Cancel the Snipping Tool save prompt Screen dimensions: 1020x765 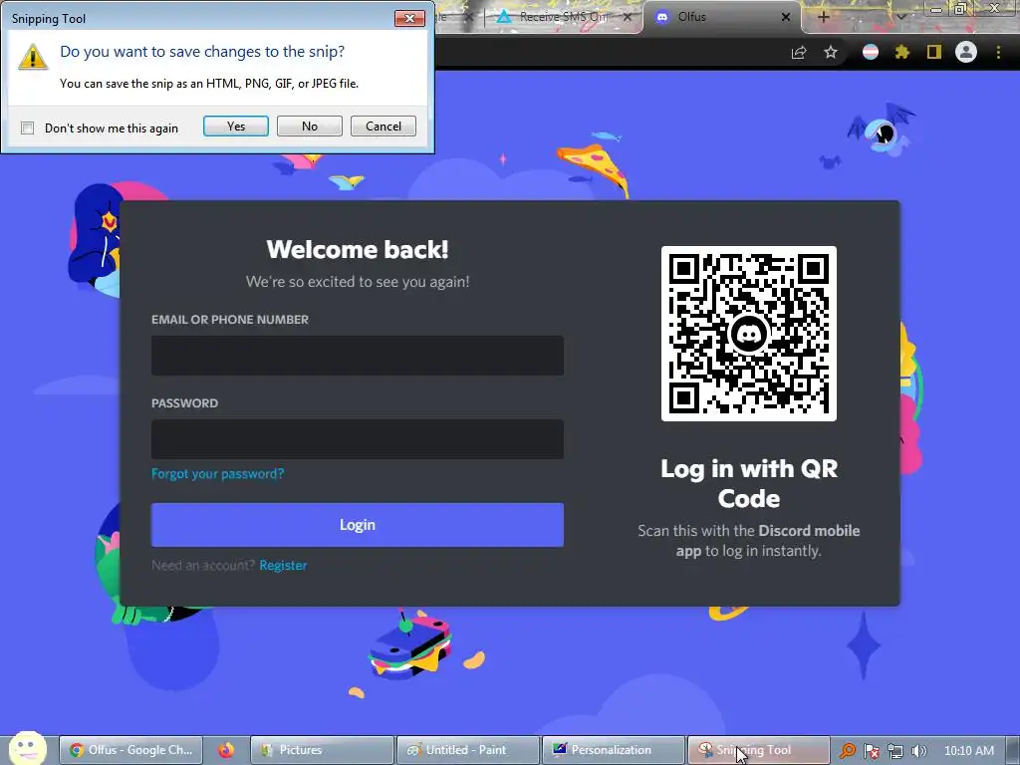(383, 127)
